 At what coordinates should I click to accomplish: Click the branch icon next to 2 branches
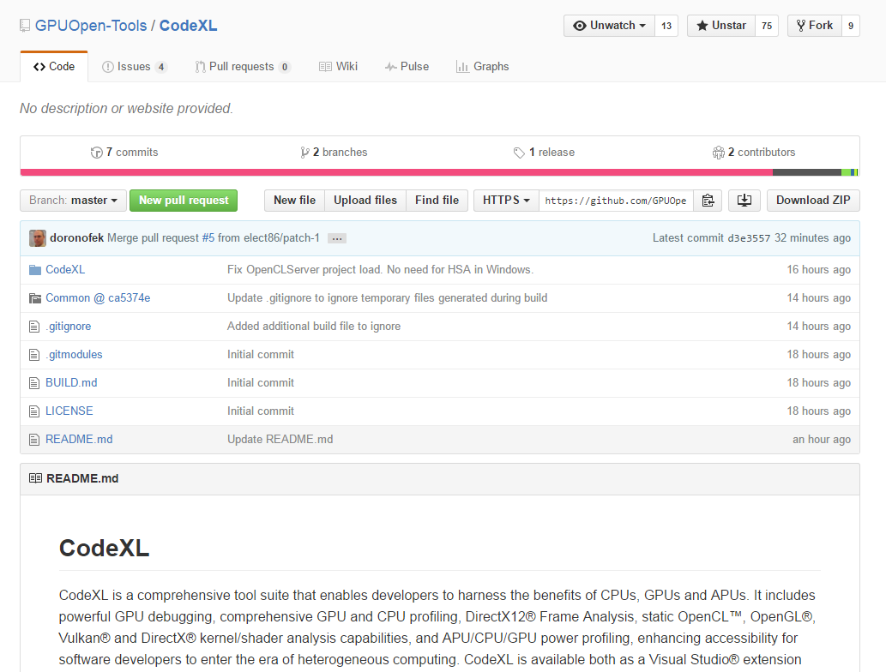coord(305,152)
